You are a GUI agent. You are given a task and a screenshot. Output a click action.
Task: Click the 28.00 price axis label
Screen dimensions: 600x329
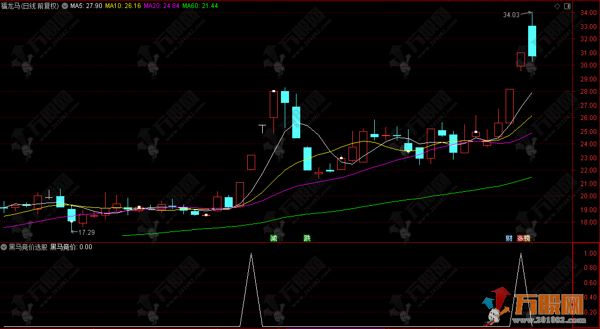pyautogui.click(x=588, y=92)
